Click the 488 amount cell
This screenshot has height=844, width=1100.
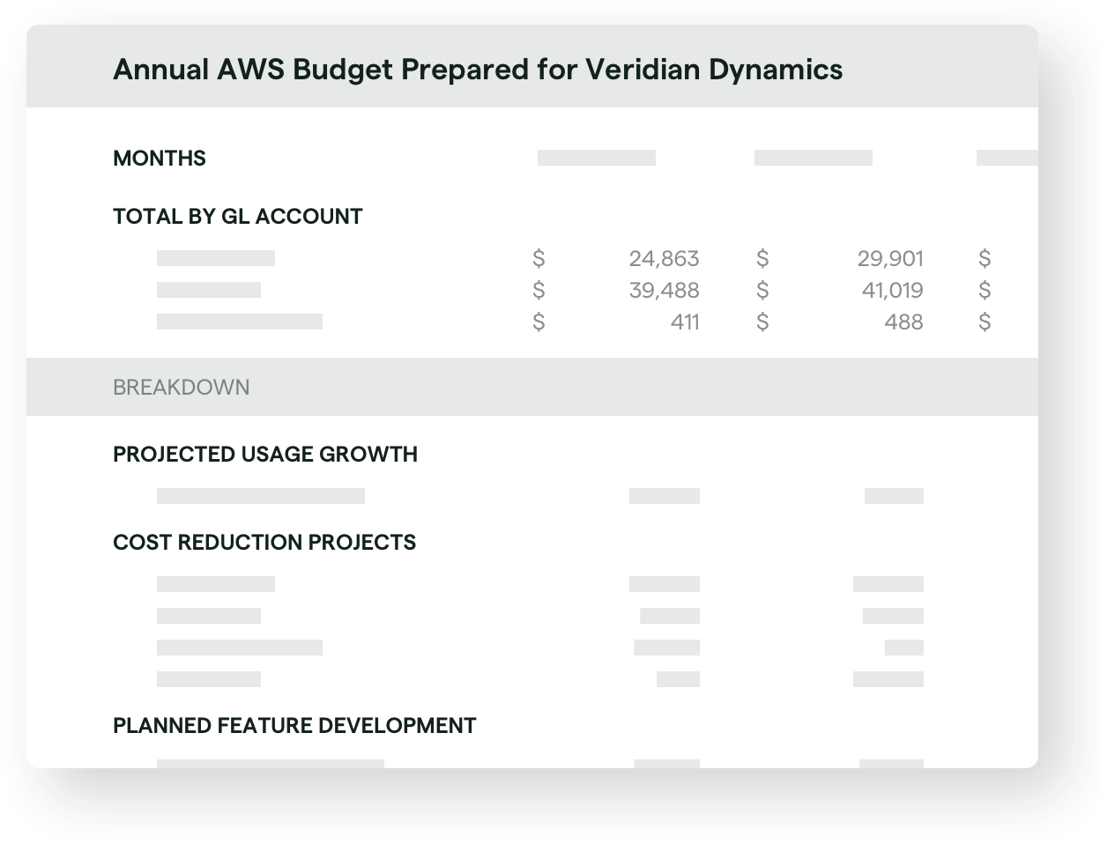pyautogui.click(x=903, y=322)
